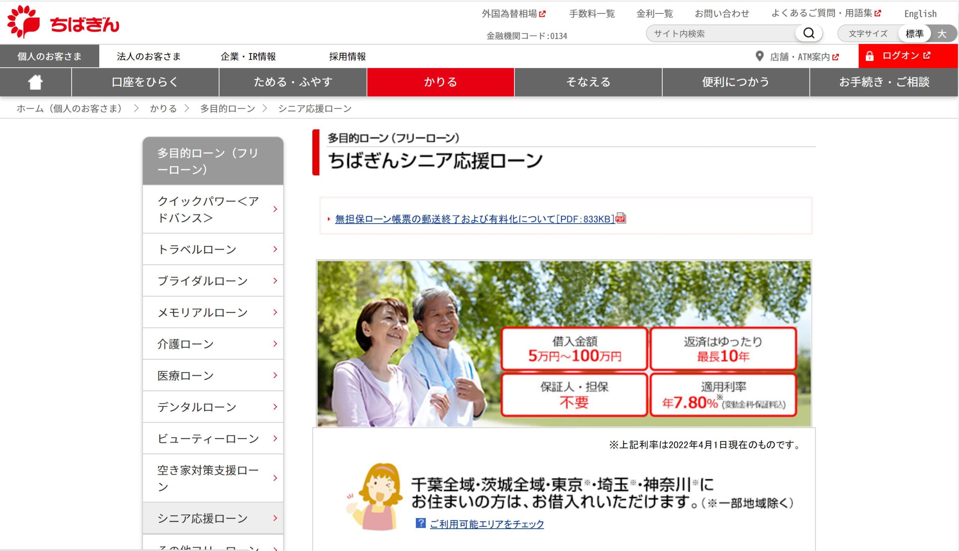This screenshot has height=551, width=959.
Task: Open the かりる menu
Action: click(x=441, y=82)
